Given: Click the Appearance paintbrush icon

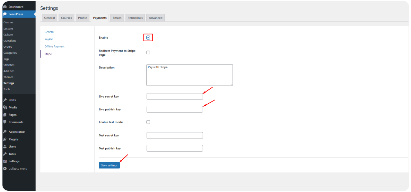Looking at the screenshot, I should coord(5,132).
